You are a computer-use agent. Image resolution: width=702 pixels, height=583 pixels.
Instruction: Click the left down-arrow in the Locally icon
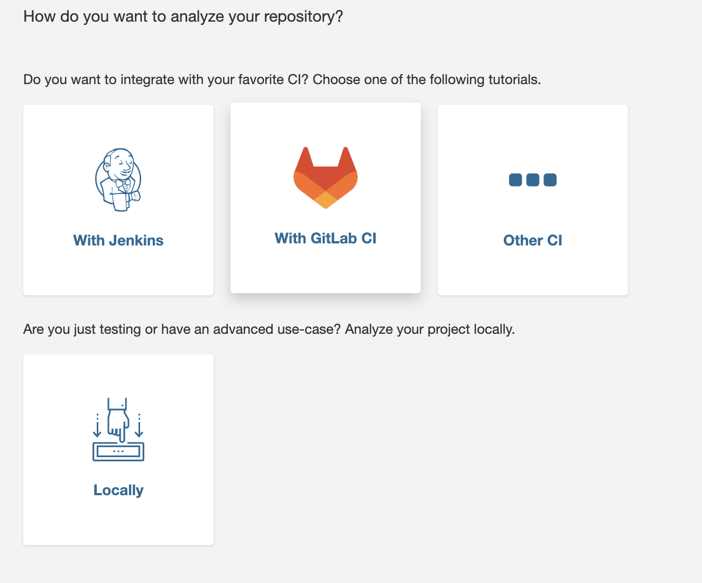coord(97,426)
